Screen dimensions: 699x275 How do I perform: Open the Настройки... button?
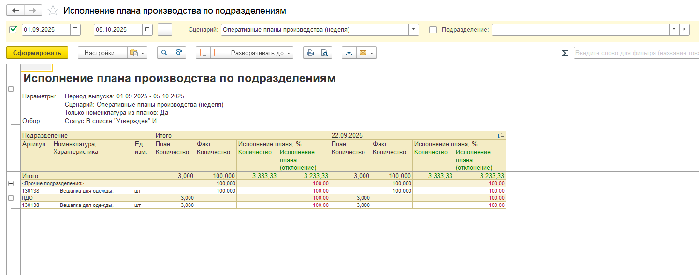[102, 53]
